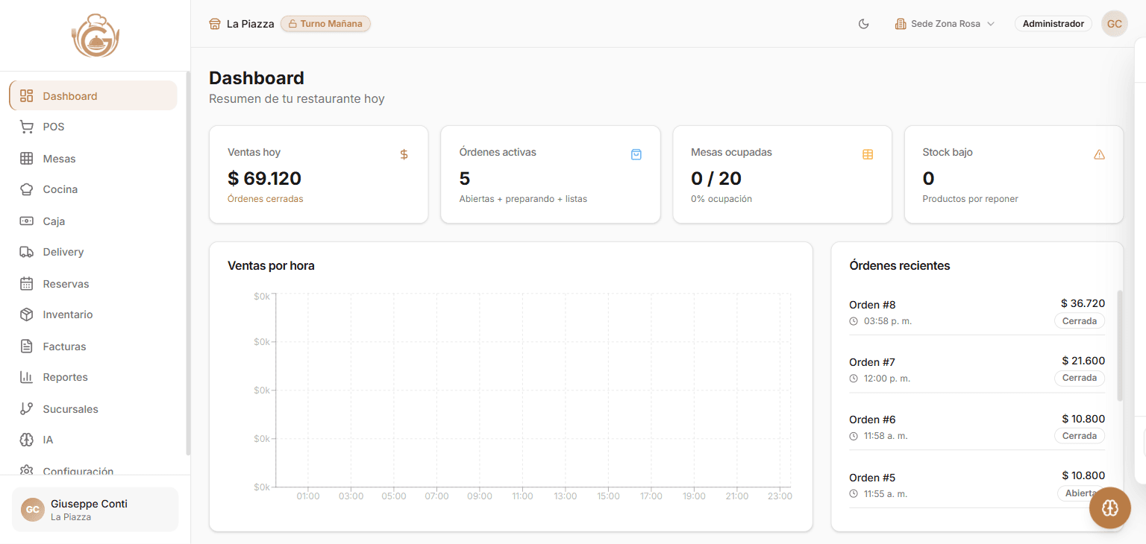Image resolution: width=1146 pixels, height=544 pixels.
Task: Click 03:58 p. m. time under Orden #8
Action: point(888,321)
